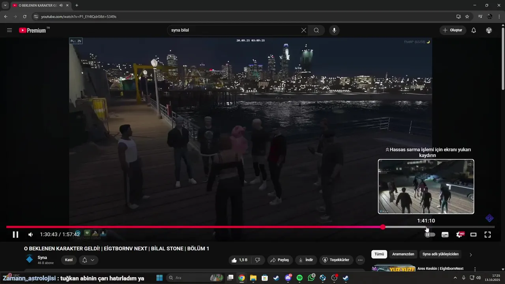Open the tab search dropdown arrow
The width and height of the screenshot is (505, 284).
click(5, 6)
